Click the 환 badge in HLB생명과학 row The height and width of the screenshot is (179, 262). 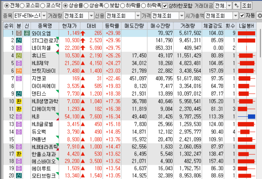click(19, 101)
